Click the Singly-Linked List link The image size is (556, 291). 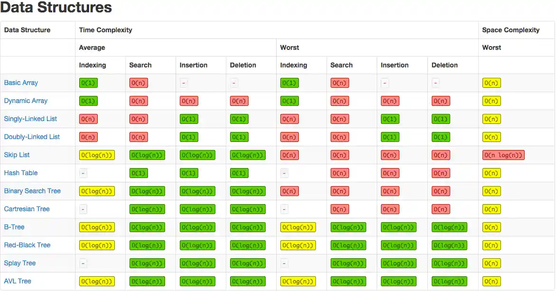tap(31, 119)
